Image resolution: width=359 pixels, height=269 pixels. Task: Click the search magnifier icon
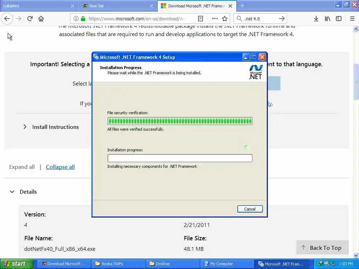tap(239, 19)
